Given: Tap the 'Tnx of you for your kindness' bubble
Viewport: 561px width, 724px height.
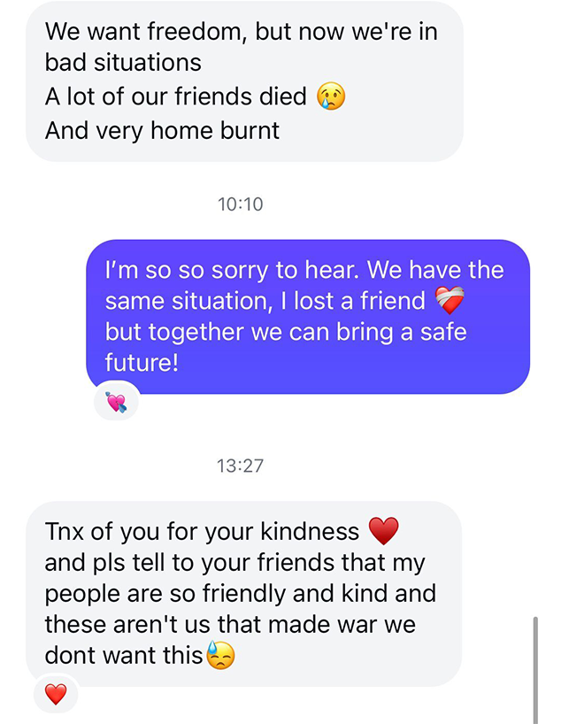Looking at the screenshot, I should [244, 593].
